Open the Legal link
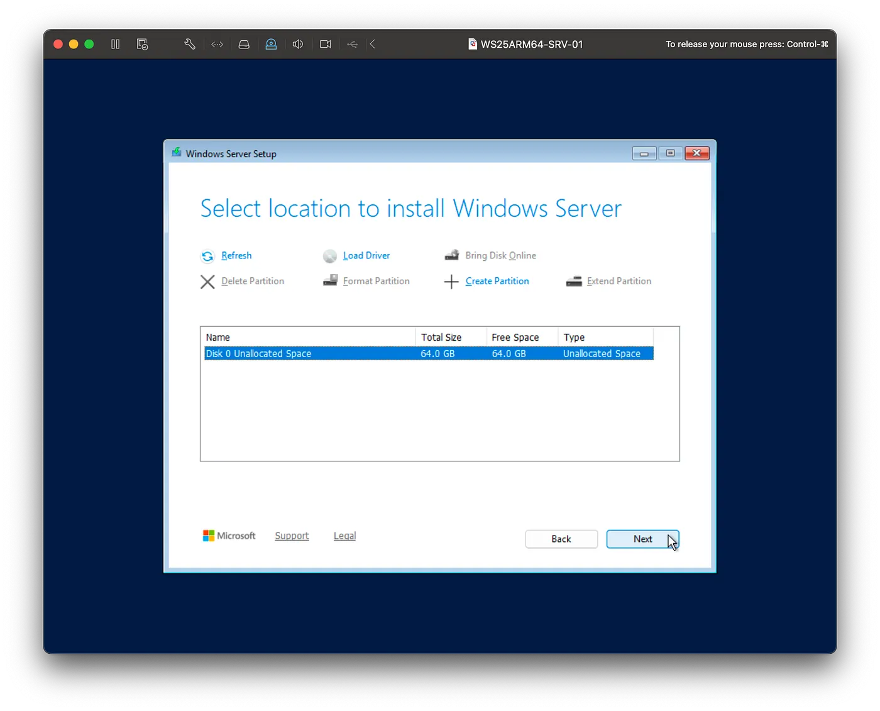880x711 pixels. (x=344, y=536)
